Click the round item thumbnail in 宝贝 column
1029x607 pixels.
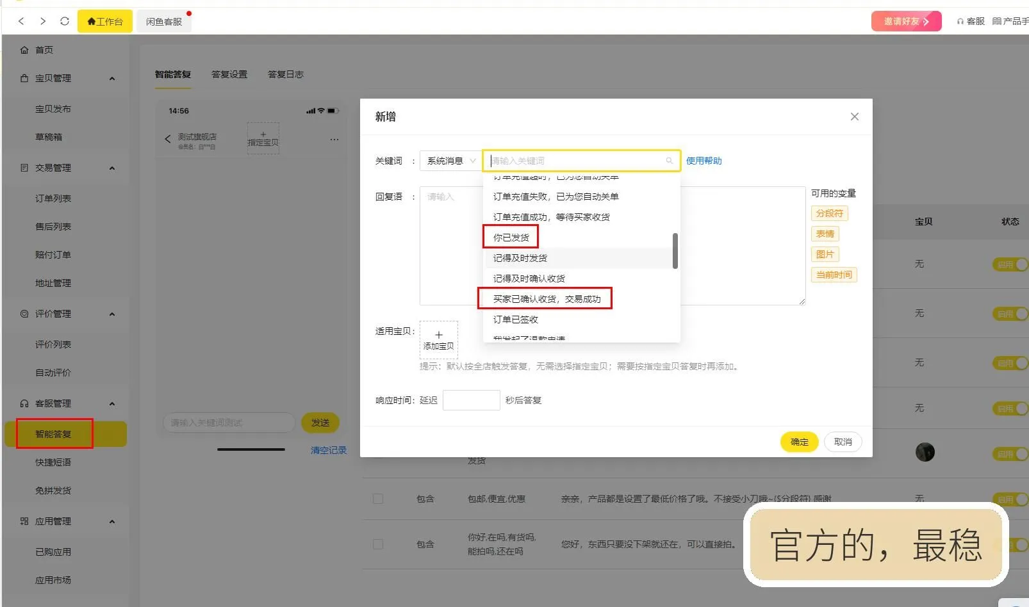pyautogui.click(x=925, y=452)
